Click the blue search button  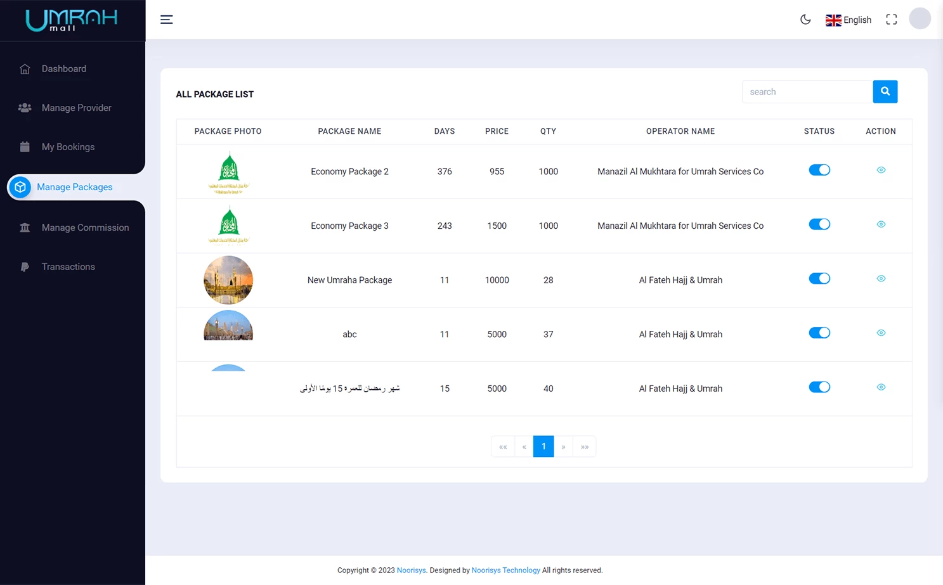coord(885,91)
